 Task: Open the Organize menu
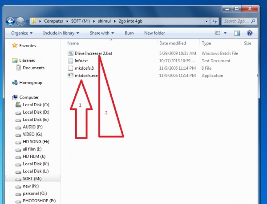pyautogui.click(x=22, y=33)
